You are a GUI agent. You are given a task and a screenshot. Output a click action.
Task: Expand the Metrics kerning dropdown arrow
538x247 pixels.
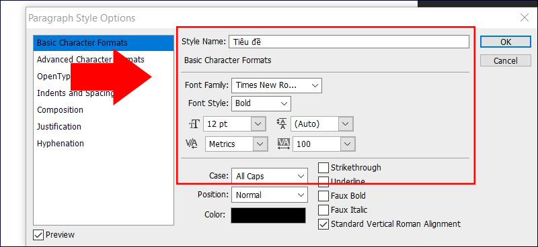260,144
